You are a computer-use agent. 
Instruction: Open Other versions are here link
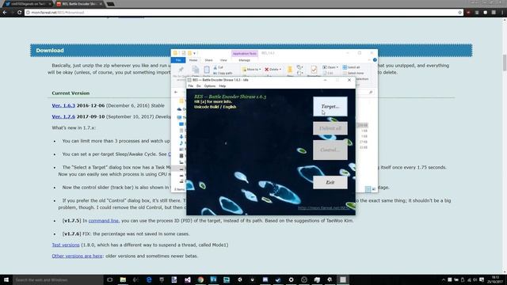78,256
